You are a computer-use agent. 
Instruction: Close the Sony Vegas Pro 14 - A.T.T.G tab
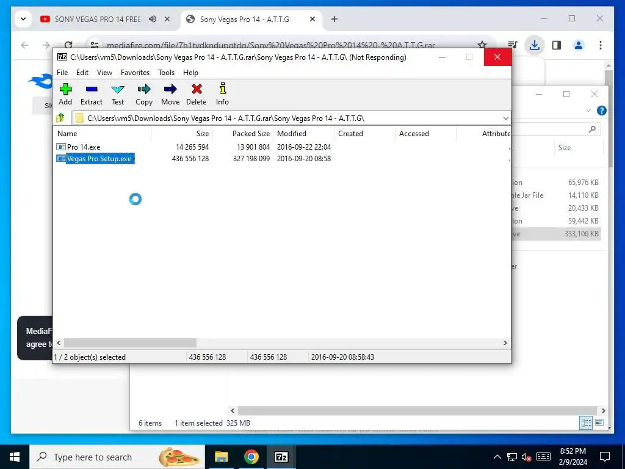click(312, 19)
